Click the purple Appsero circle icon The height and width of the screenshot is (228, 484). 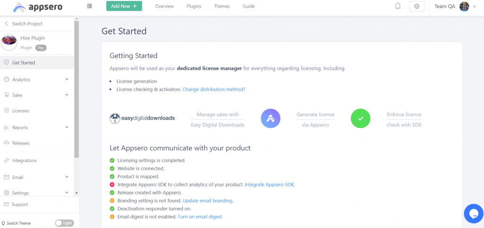[270, 118]
